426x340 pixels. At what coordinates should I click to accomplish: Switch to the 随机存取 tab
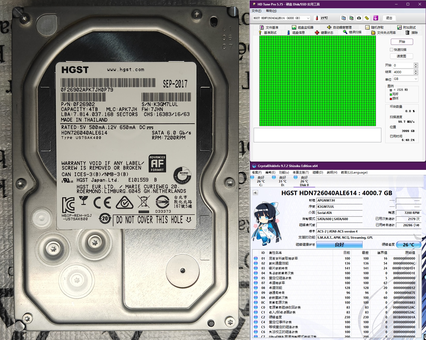click(x=374, y=27)
